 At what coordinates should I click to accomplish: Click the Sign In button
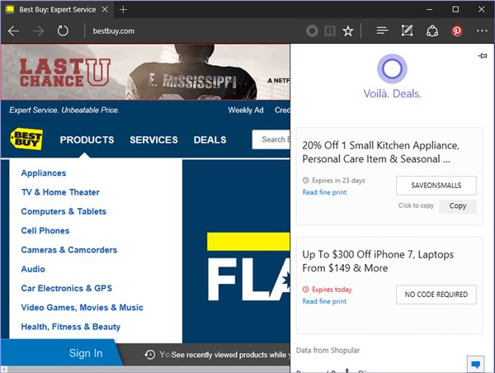[86, 353]
